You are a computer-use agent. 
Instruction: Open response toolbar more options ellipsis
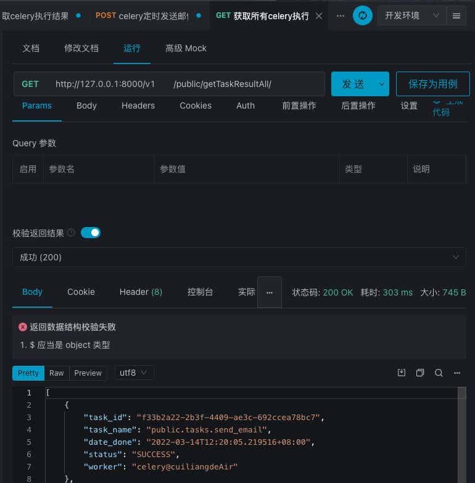(457, 373)
